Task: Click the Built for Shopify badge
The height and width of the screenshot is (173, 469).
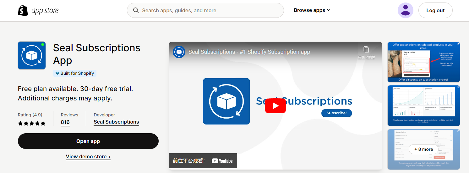Action: pos(75,73)
